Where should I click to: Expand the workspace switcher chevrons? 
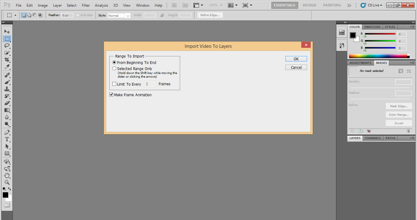(349, 5)
